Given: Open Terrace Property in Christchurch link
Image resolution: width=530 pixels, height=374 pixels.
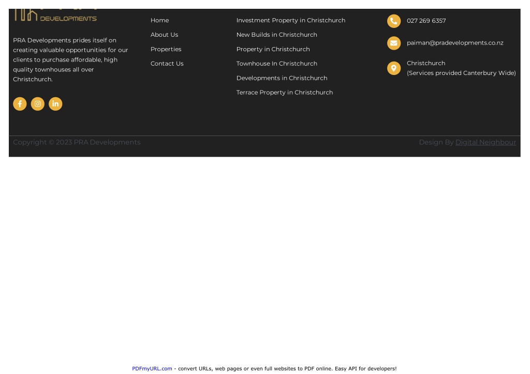Looking at the screenshot, I should [285, 93].
